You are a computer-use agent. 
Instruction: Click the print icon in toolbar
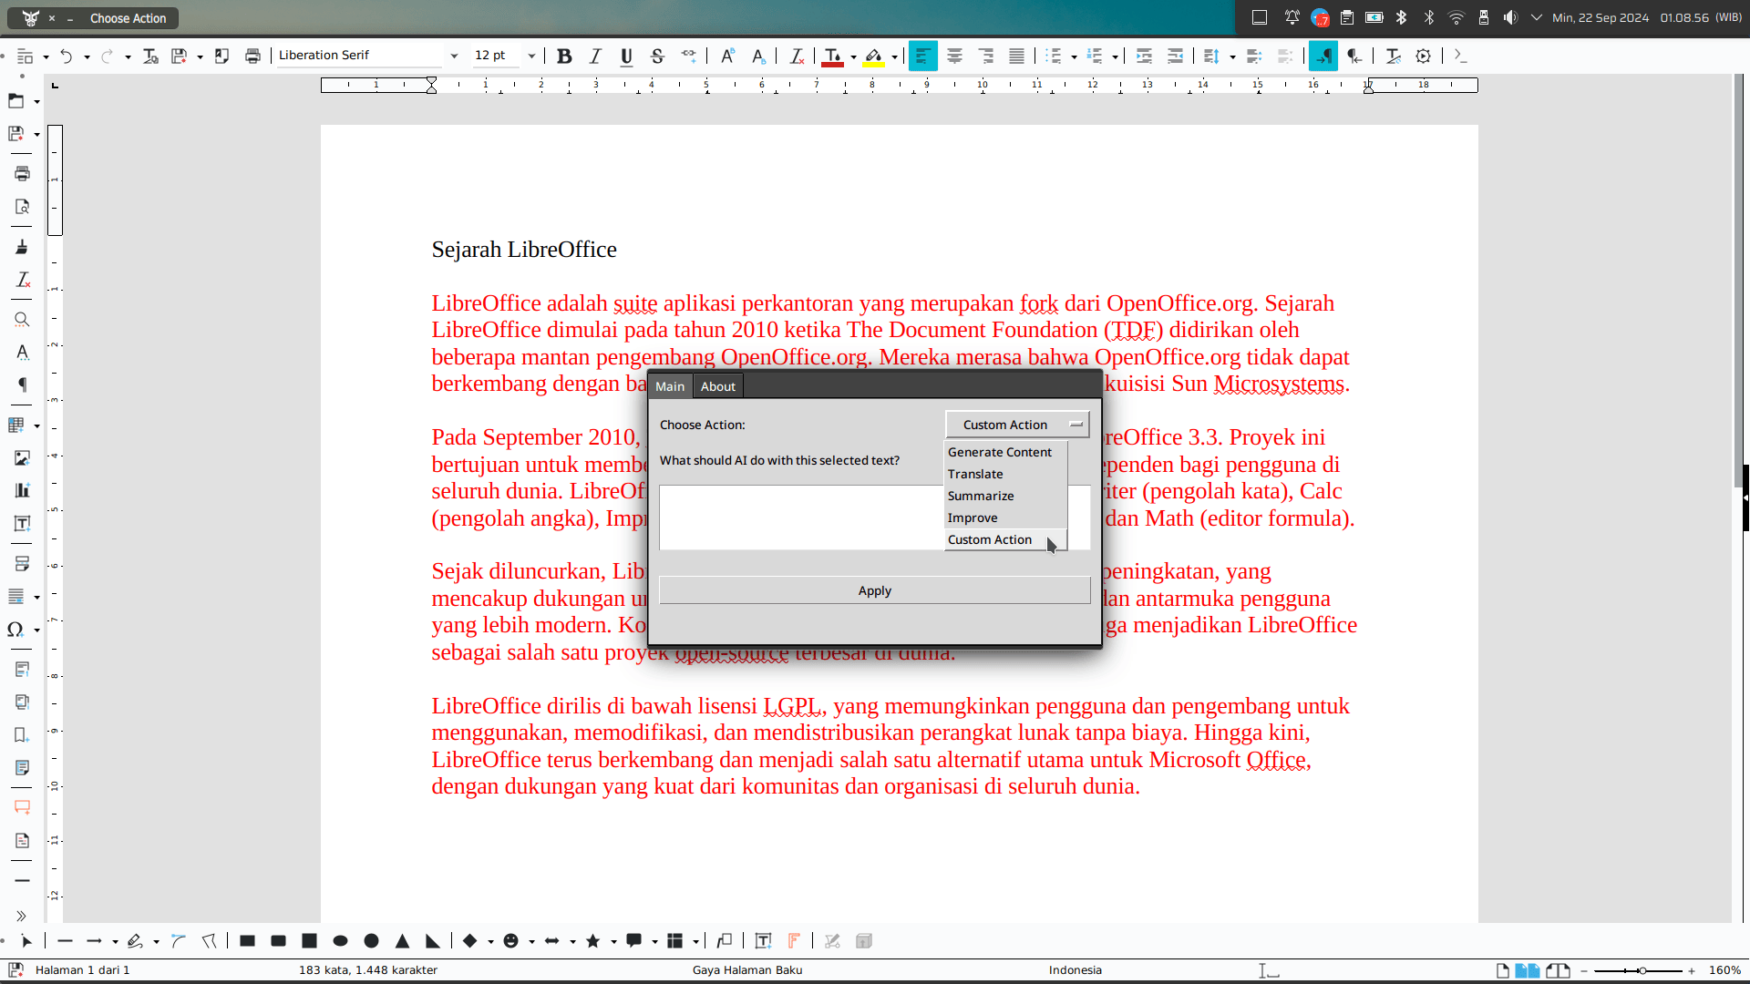point(252,56)
